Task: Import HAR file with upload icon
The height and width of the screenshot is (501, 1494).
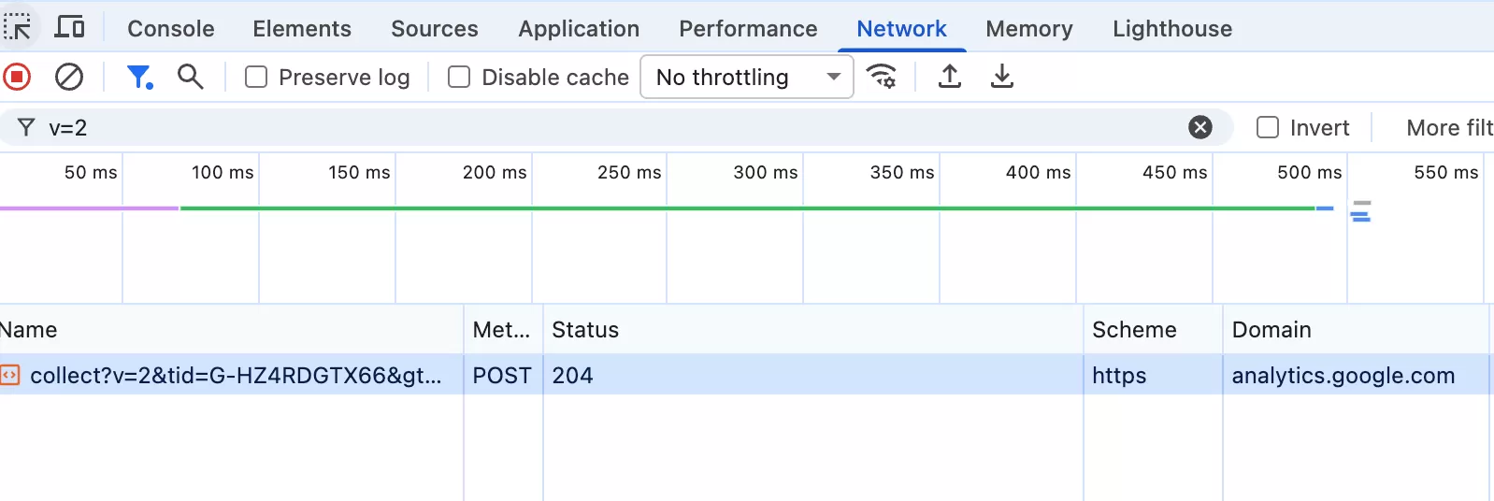Action: click(x=950, y=77)
